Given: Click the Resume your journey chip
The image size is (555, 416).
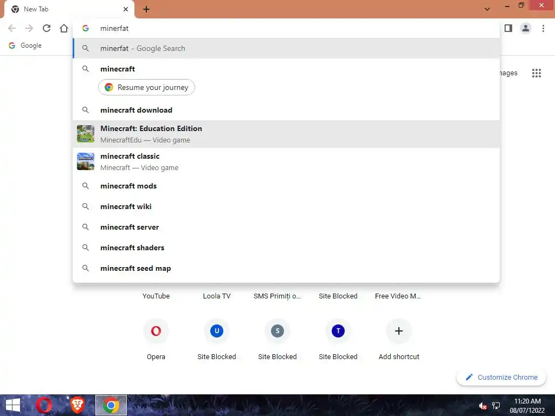Looking at the screenshot, I should tap(146, 87).
